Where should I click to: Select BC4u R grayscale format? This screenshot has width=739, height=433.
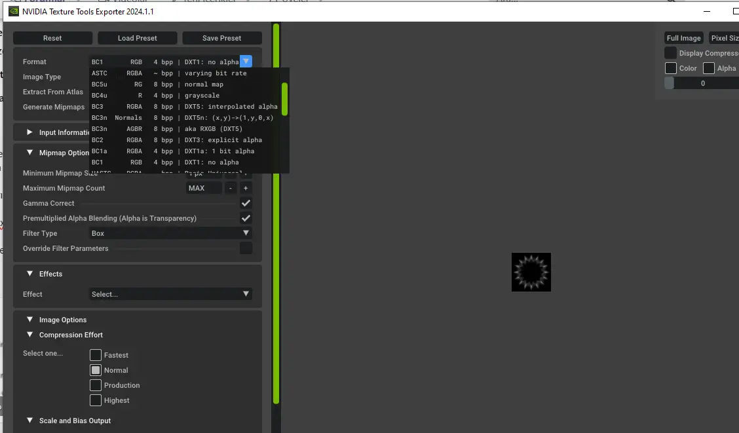(184, 95)
